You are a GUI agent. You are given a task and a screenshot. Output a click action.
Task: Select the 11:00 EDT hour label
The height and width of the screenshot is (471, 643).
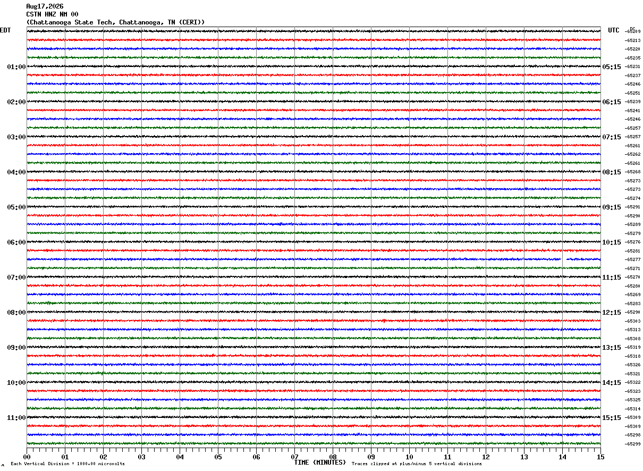coord(16,418)
